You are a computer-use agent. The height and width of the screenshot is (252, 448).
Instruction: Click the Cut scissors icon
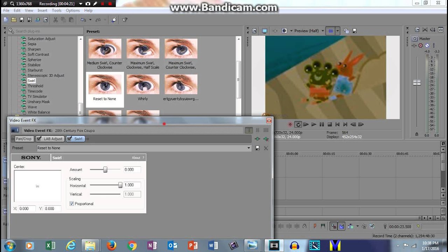tap(55, 20)
